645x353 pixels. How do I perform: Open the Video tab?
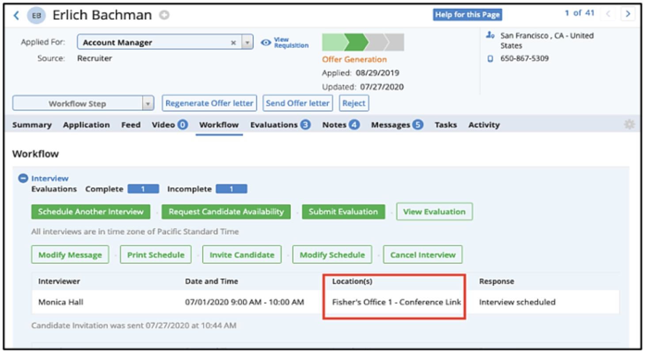point(170,125)
